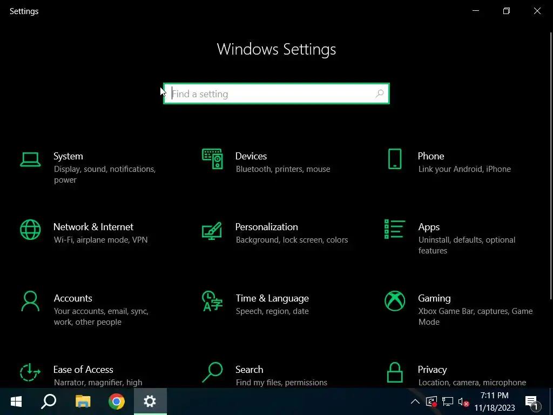Restore down the Settings window
Screen dimensions: 553x415
coord(507,11)
